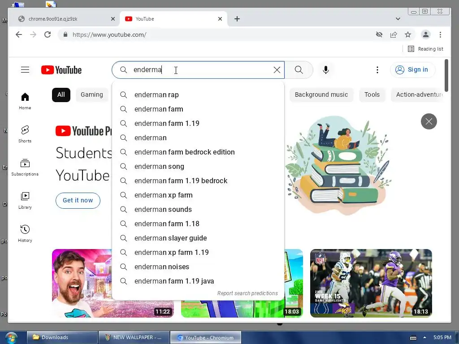Open Shorts in the sidebar
This screenshot has width=459, height=344.
click(25, 134)
